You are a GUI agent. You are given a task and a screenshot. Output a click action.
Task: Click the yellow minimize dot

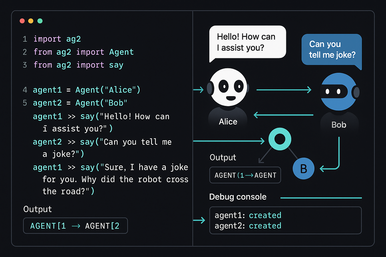31,21
